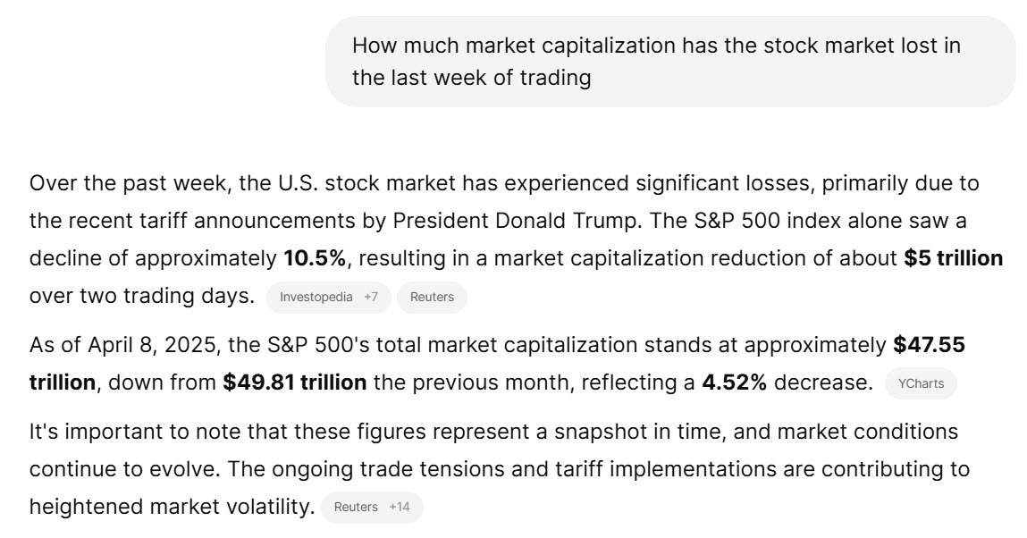This screenshot has height=538, width=1027.
Task: Click the YCharts pill's rounded background
Action: [922, 384]
